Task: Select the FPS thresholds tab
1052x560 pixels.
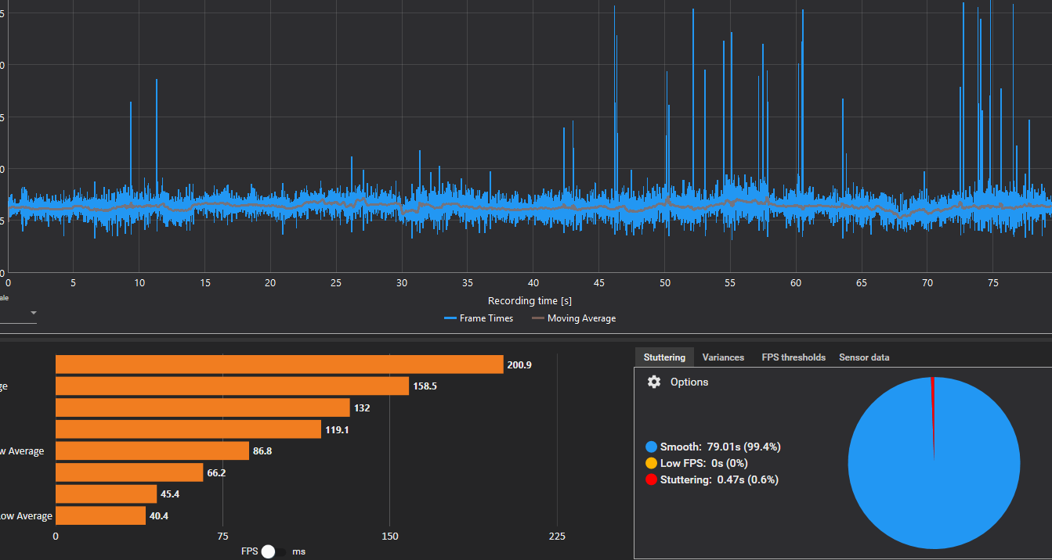Action: tap(794, 357)
